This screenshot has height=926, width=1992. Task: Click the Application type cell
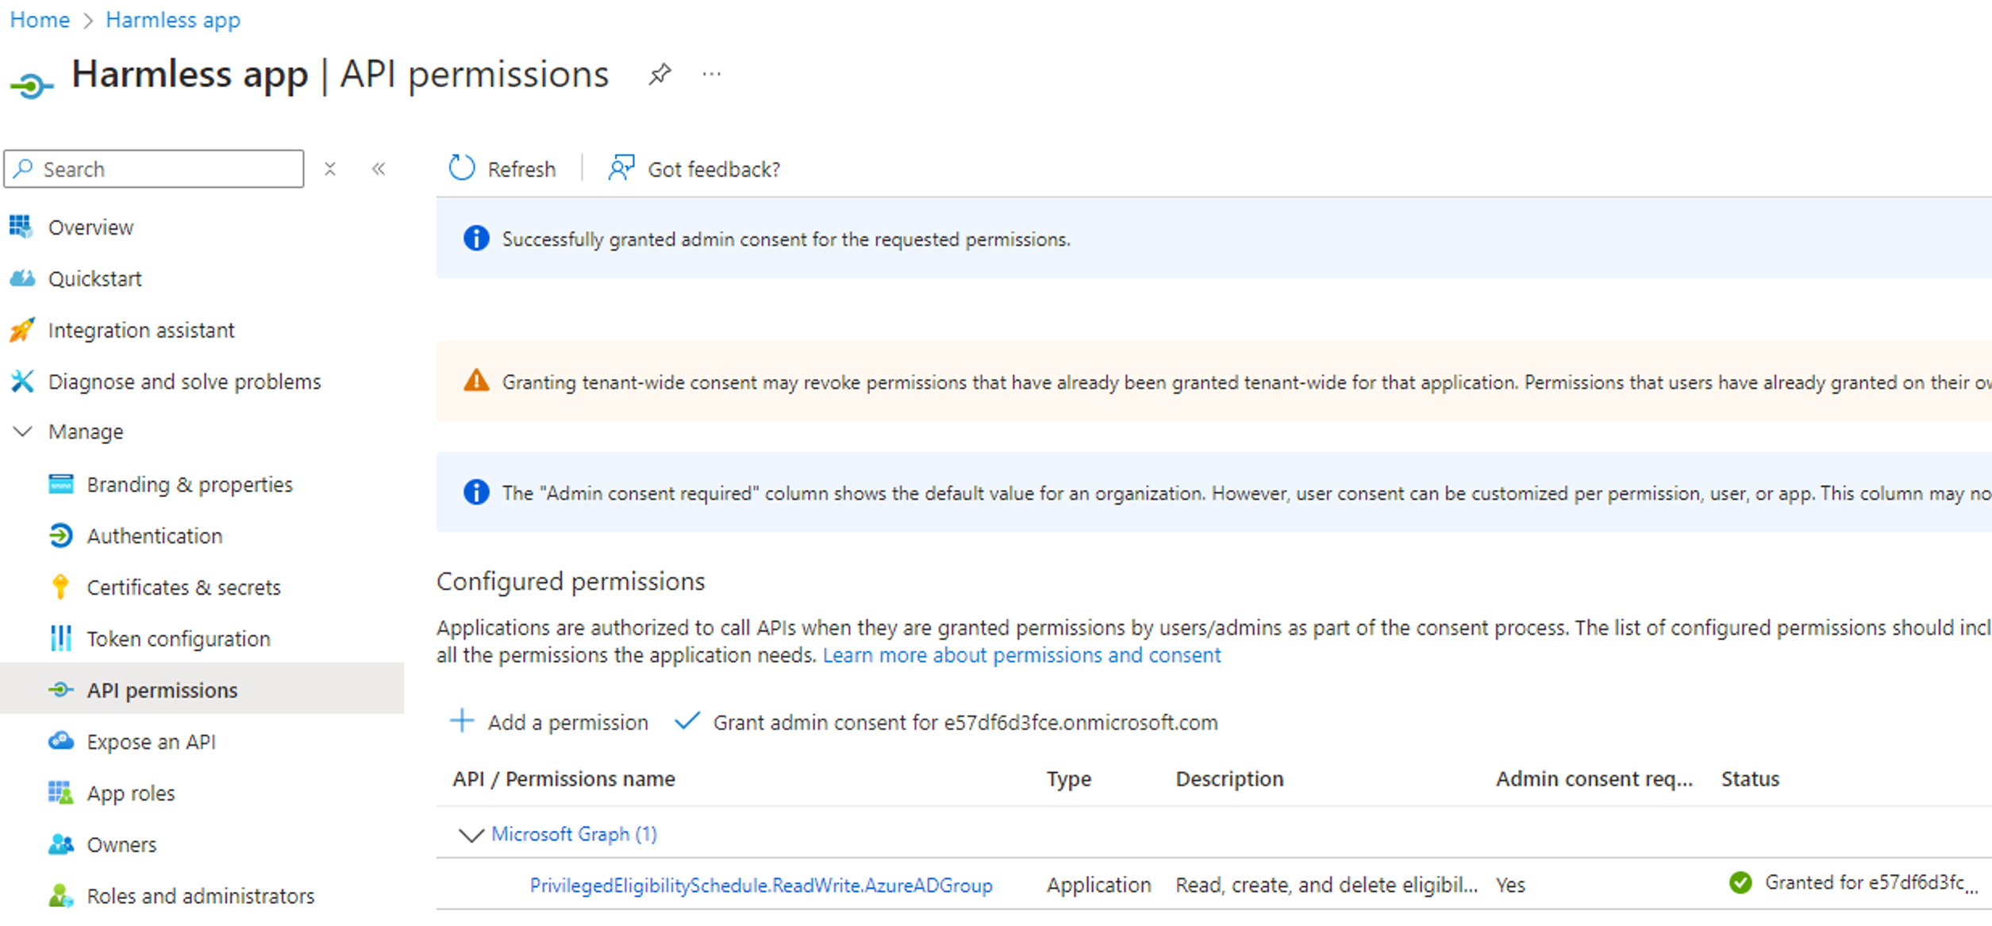click(1098, 885)
